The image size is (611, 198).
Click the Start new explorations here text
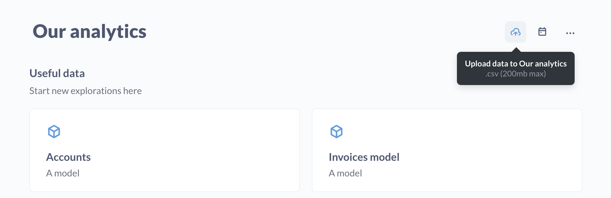[85, 91]
